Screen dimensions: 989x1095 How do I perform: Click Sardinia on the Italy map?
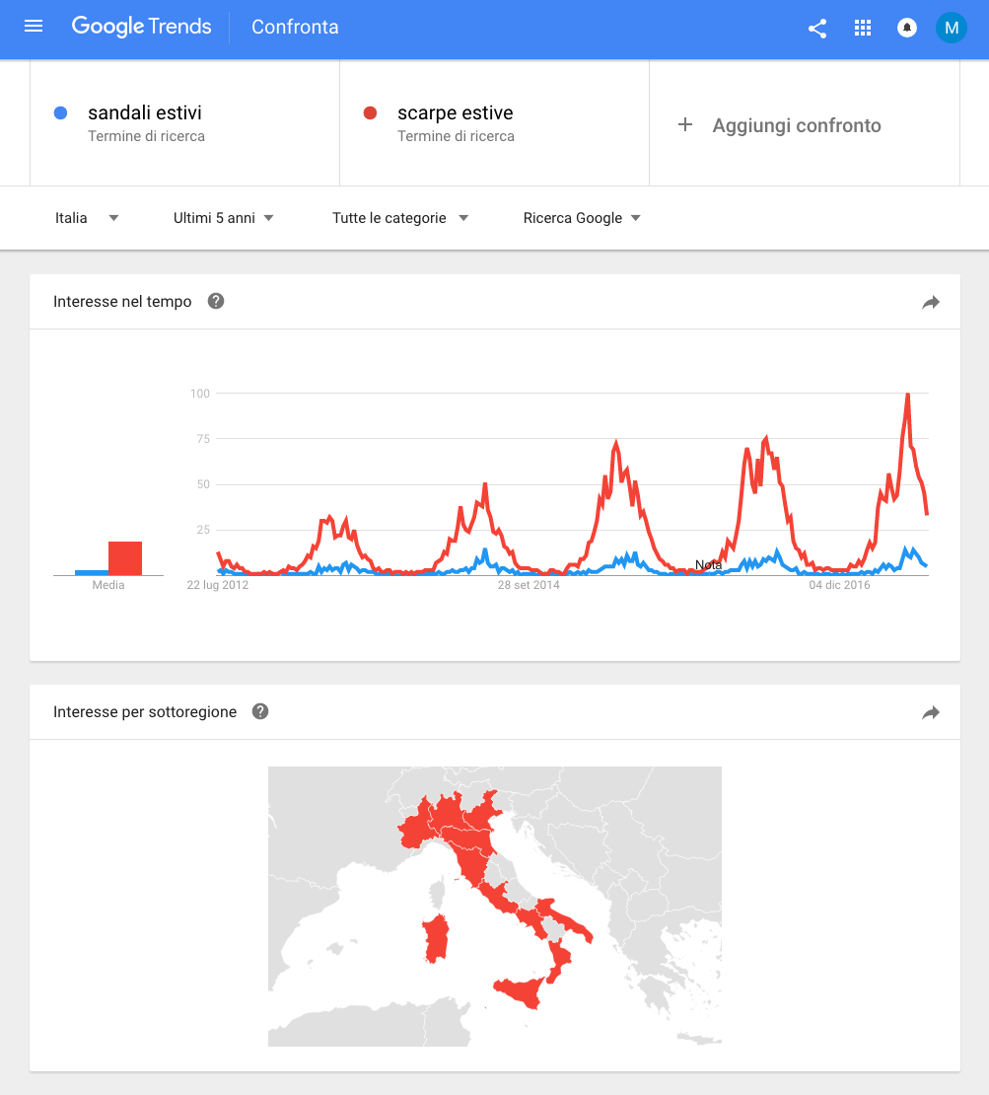click(436, 939)
